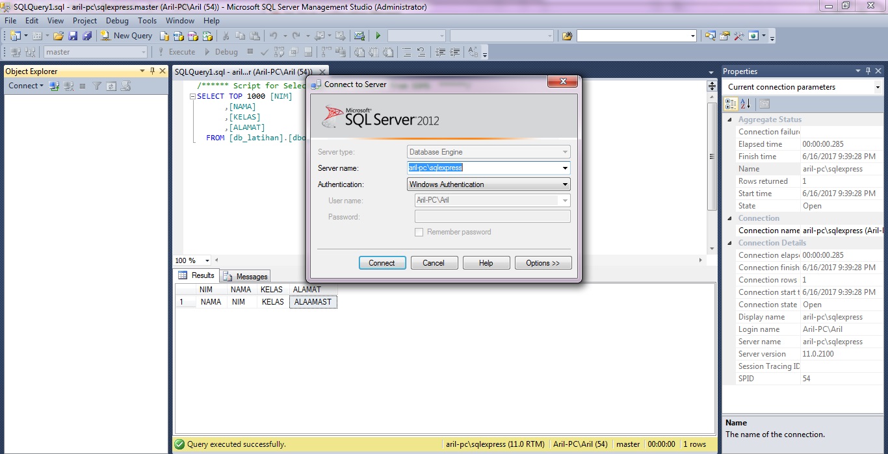Image resolution: width=888 pixels, height=454 pixels.
Task: Click the Connect button in dialog
Action: click(x=382, y=263)
